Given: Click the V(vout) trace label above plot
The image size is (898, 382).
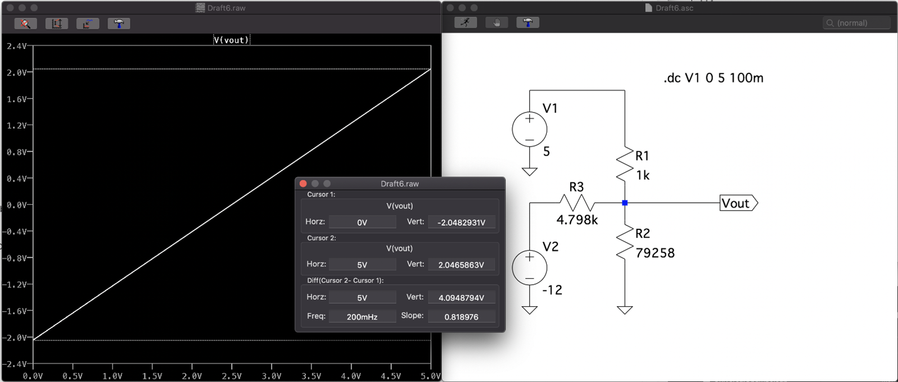Looking at the screenshot, I should [x=231, y=40].
